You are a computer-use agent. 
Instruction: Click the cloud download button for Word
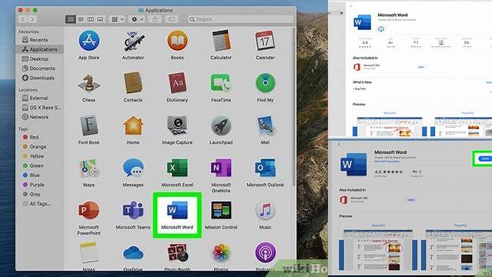tap(381, 29)
